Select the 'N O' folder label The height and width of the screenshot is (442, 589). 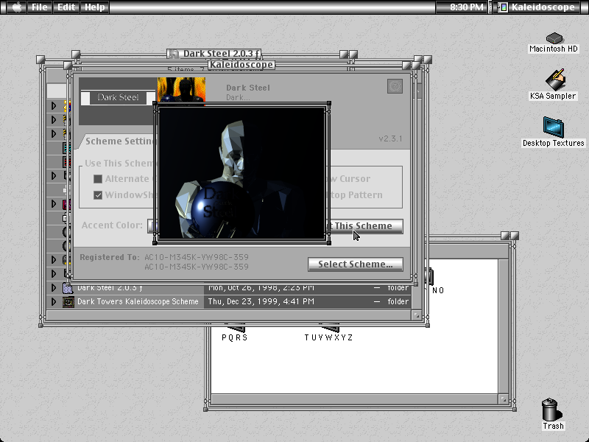[438, 290]
